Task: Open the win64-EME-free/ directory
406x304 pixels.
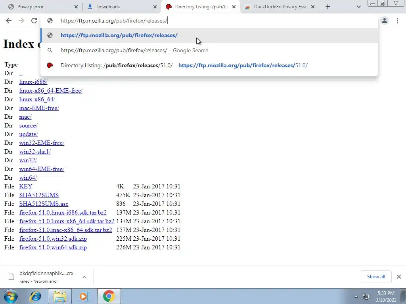Action: coord(42,169)
